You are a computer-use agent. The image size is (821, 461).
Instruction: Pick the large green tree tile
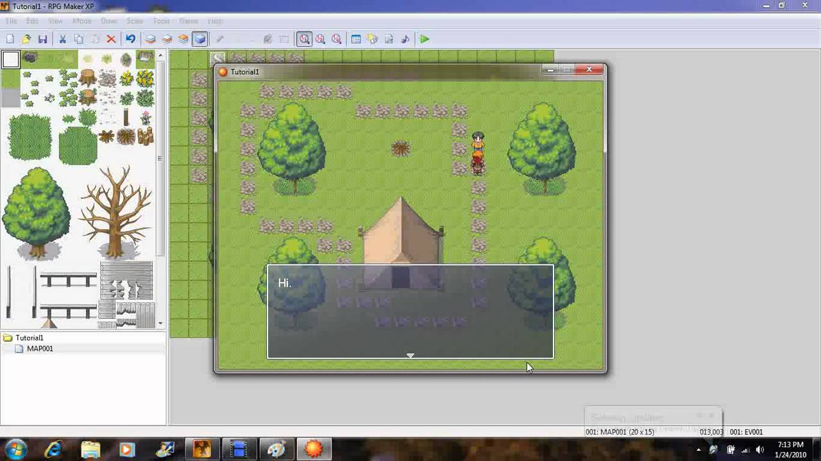(36, 213)
